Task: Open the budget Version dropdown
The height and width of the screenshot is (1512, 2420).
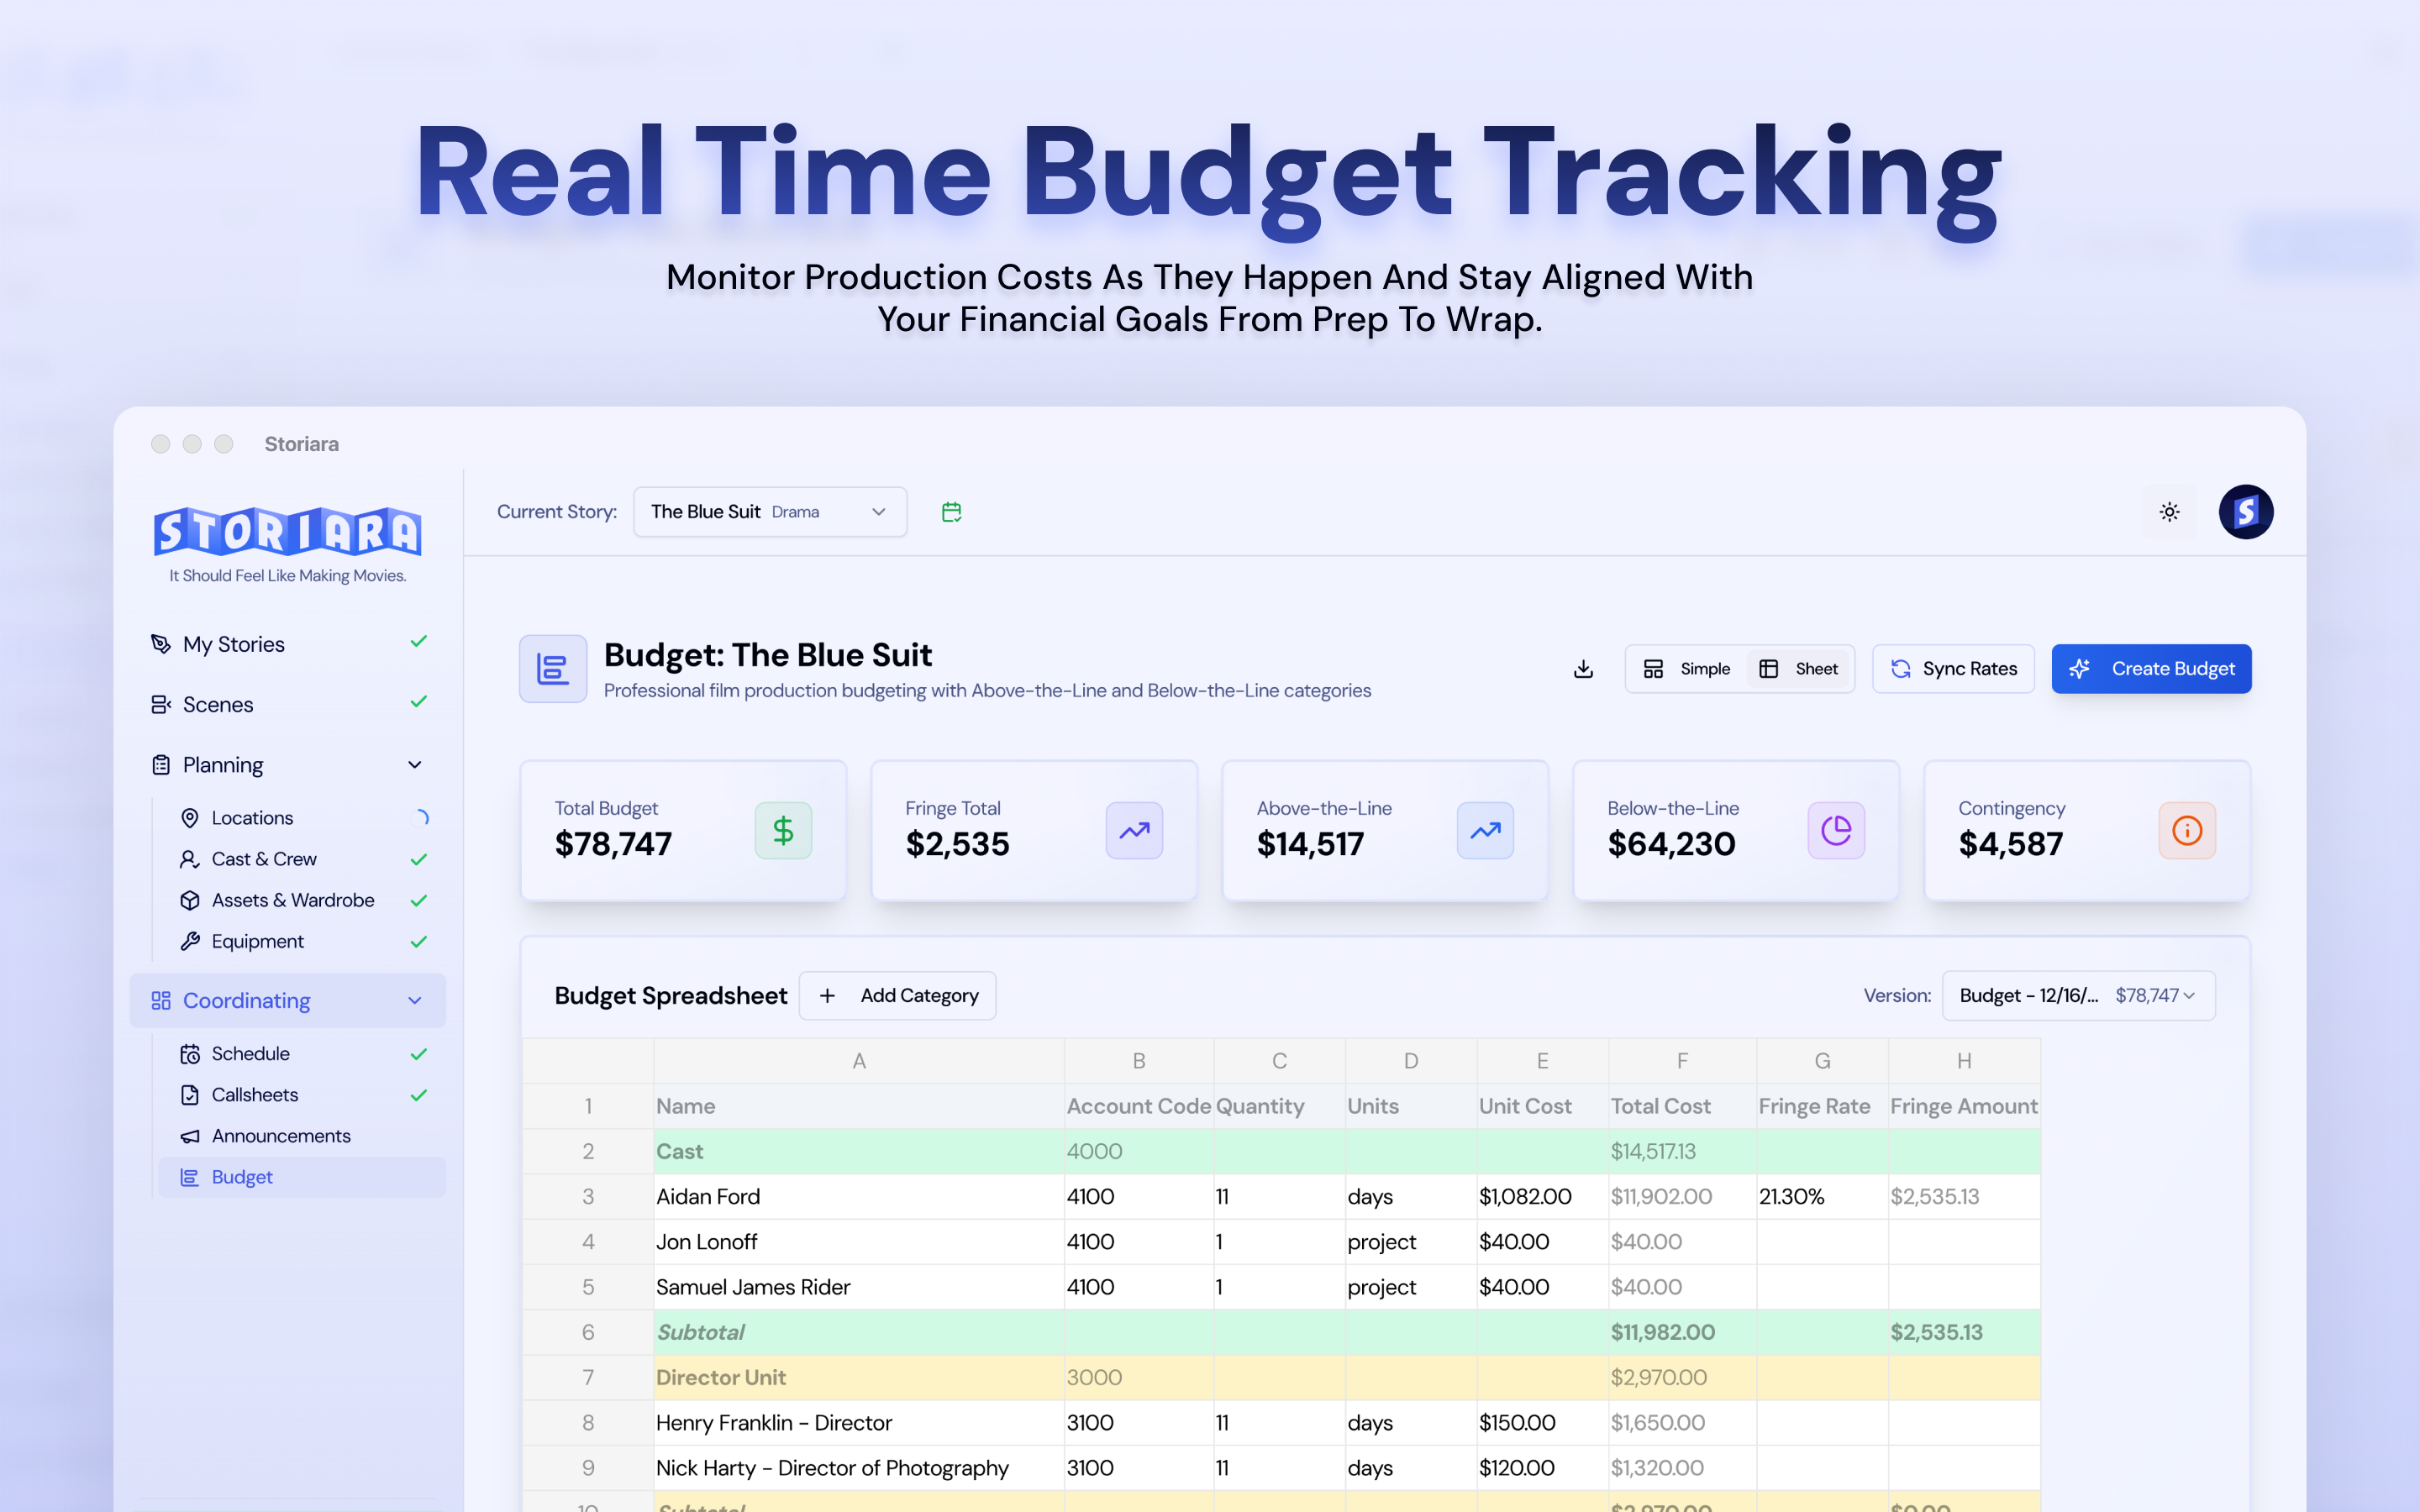Action: click(x=2077, y=995)
